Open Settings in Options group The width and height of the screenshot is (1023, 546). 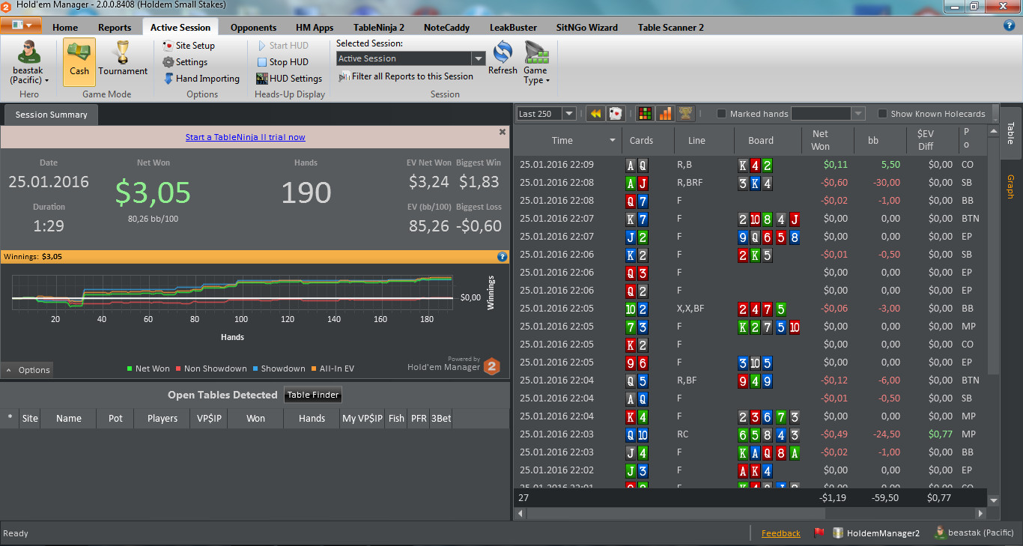point(185,62)
